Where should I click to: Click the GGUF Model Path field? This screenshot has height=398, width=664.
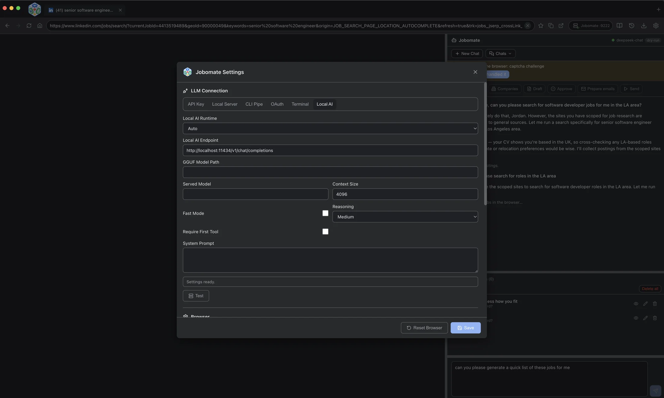(x=330, y=172)
